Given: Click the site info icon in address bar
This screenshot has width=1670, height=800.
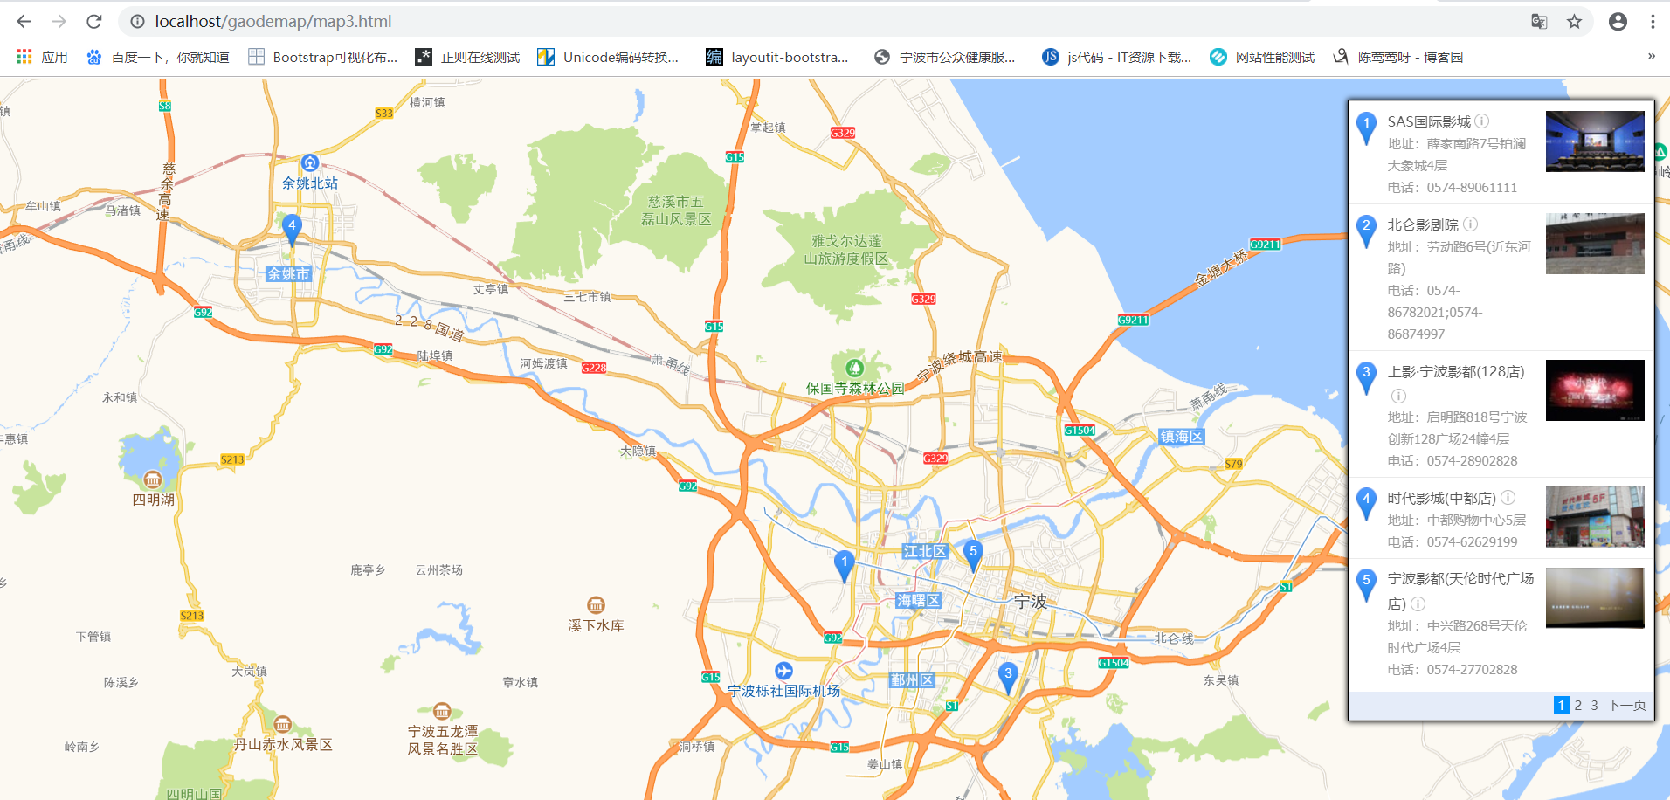Looking at the screenshot, I should click(137, 21).
